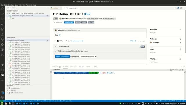Open the Accounts icon in the activity bar

click(x=3, y=92)
